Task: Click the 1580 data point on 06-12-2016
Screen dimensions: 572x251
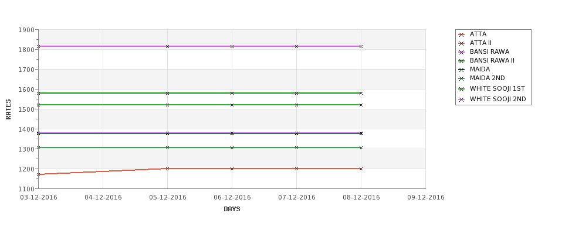Action: click(x=232, y=94)
